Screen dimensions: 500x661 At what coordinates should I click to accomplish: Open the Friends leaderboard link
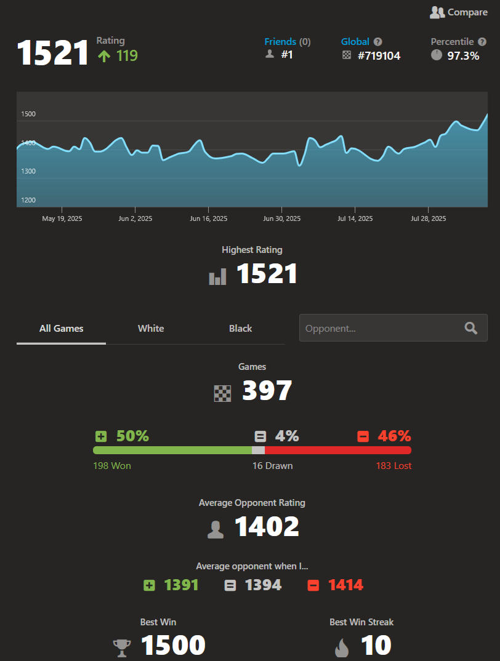(x=280, y=42)
